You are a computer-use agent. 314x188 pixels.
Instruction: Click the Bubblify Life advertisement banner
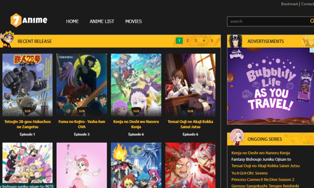(271, 86)
